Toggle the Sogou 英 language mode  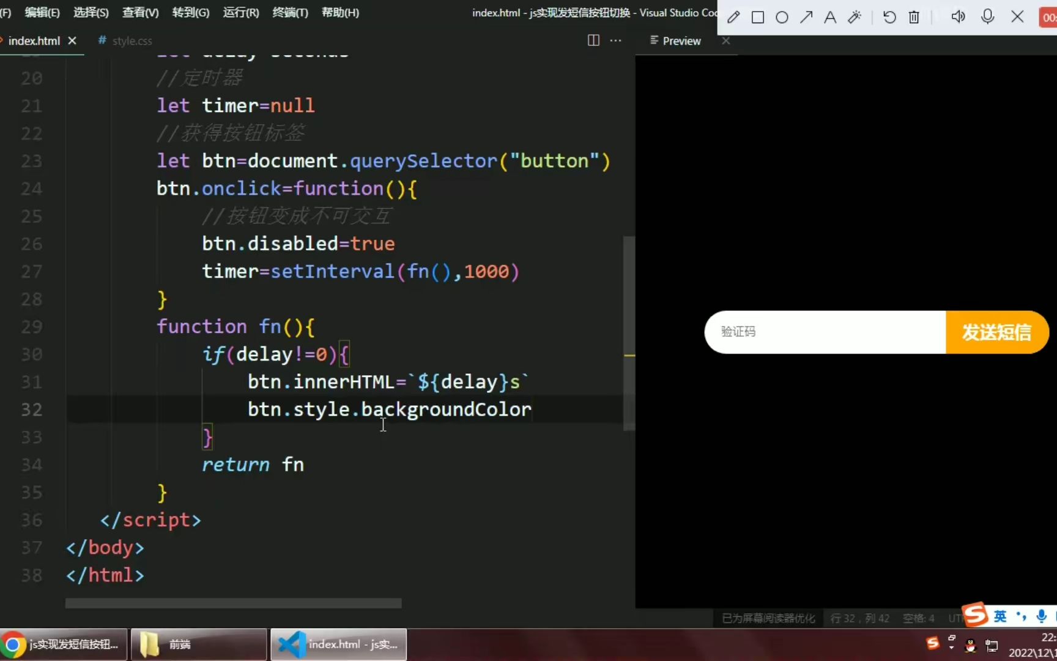[x=1000, y=616]
